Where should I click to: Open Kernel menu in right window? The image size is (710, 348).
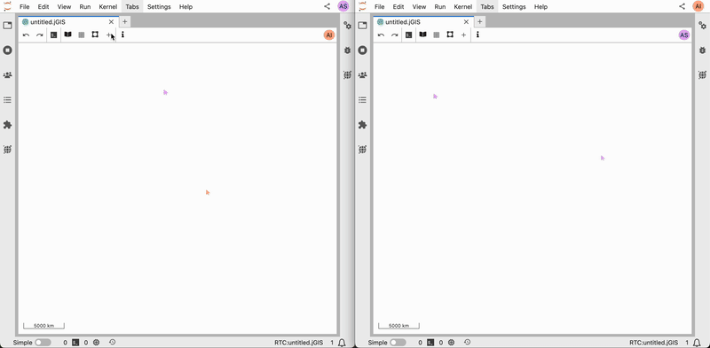[x=463, y=7]
